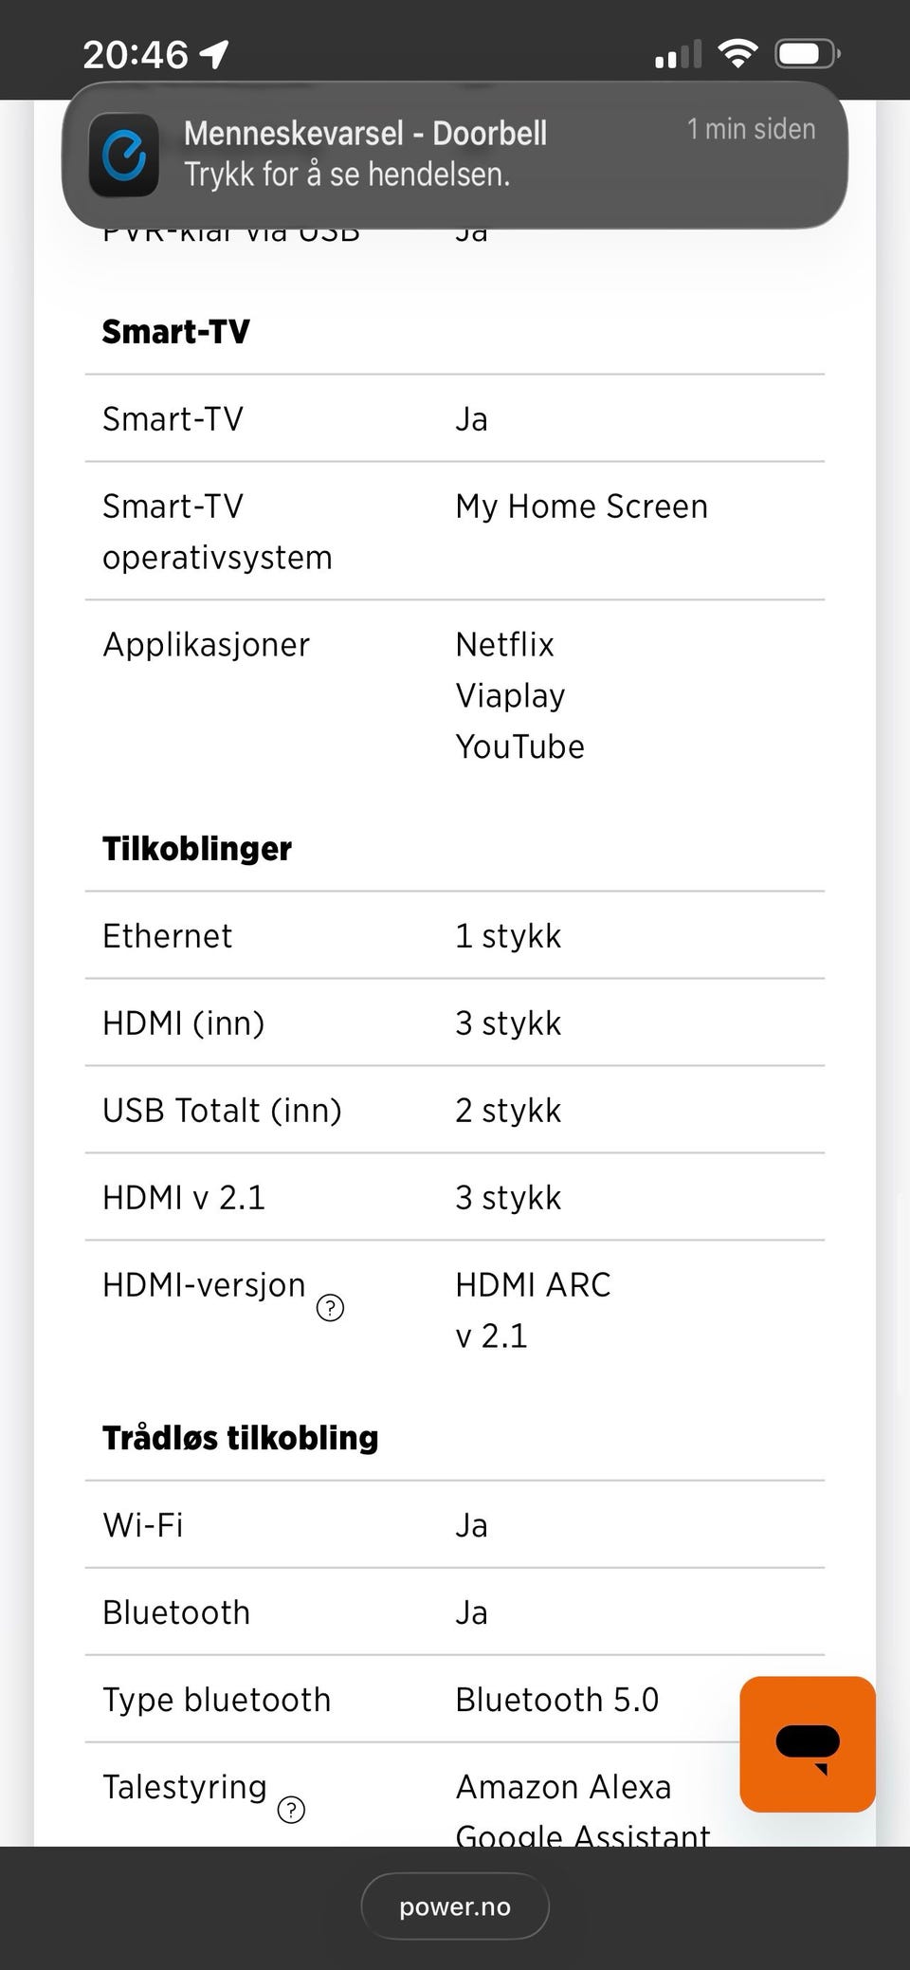The image size is (910, 1970).
Task: Tap the Trådløs tilkobling section heading
Action: pos(241,1437)
